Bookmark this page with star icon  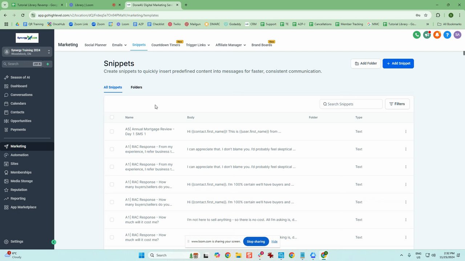point(426,15)
